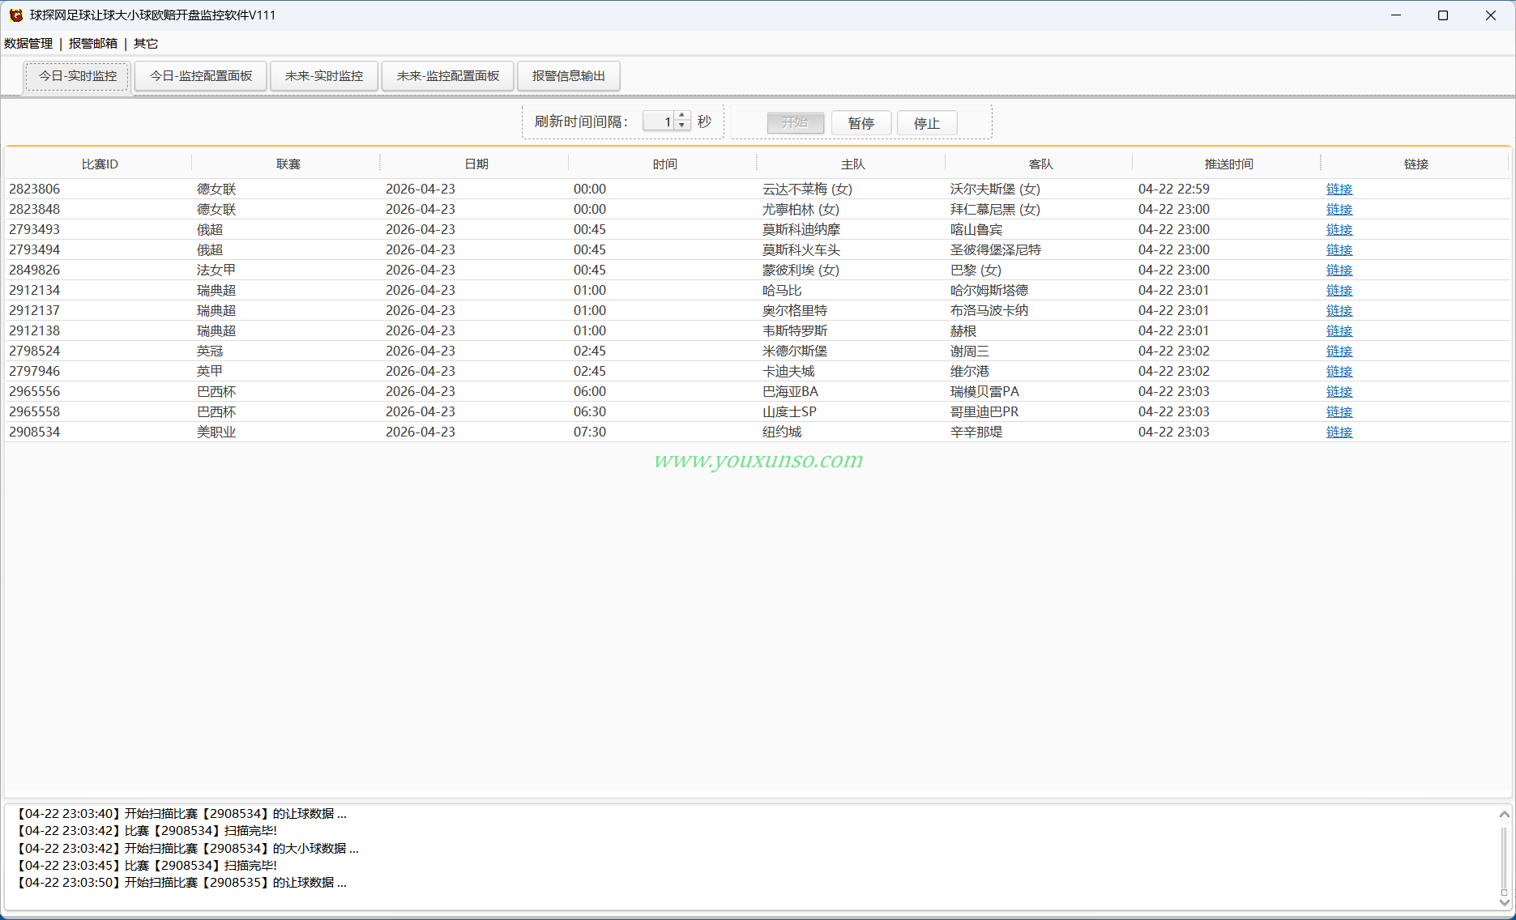This screenshot has width=1516, height=920.
Task: Open the 数据管理 menu
Action: coord(28,44)
